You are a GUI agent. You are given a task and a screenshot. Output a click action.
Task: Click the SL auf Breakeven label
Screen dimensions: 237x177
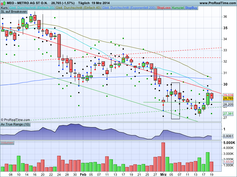click(14, 12)
